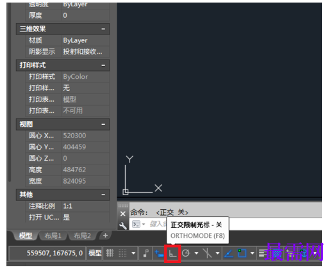Image resolution: width=336 pixels, height=272 pixels.
Task: Collapse the 打印样式 section
Action: 103,65
